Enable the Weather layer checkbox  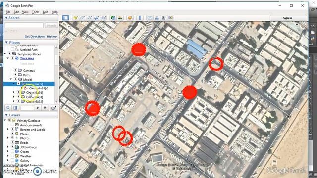[12, 156]
